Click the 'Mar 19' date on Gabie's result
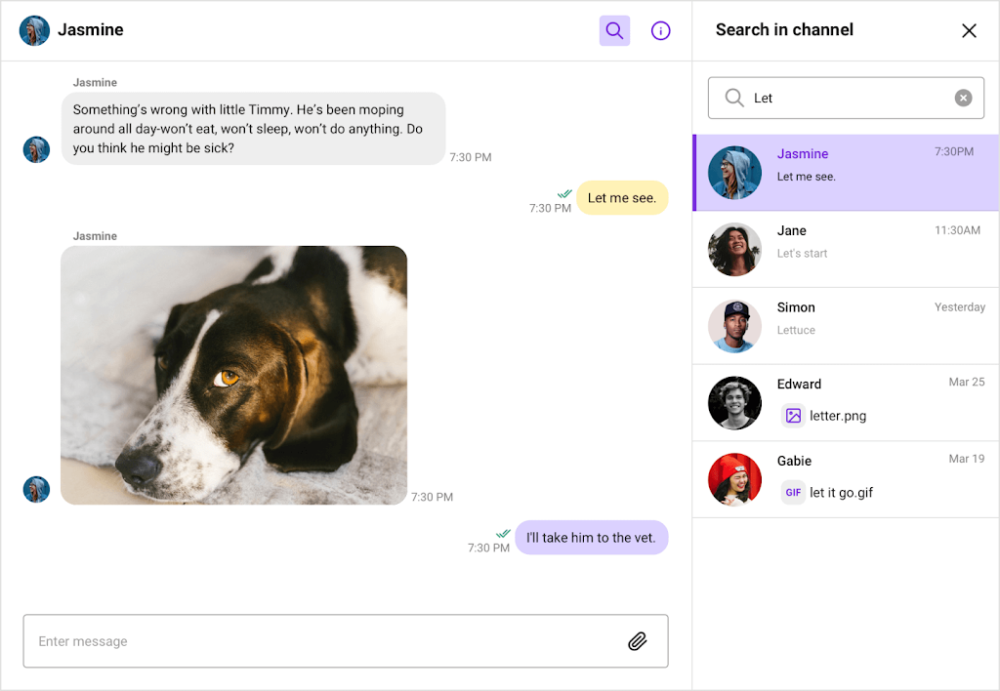This screenshot has width=1000, height=691. coord(966,459)
